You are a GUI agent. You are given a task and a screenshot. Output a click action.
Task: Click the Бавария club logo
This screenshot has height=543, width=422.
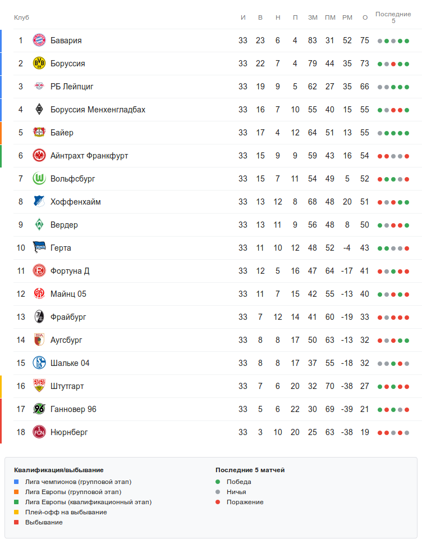click(x=39, y=40)
